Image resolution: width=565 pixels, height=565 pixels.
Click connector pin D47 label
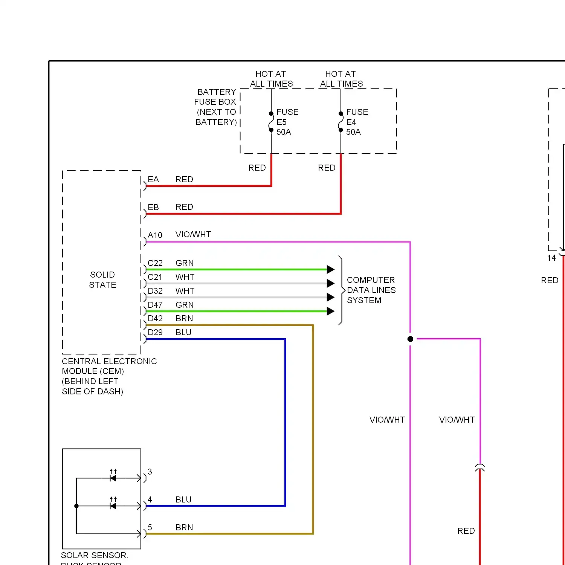pos(155,305)
